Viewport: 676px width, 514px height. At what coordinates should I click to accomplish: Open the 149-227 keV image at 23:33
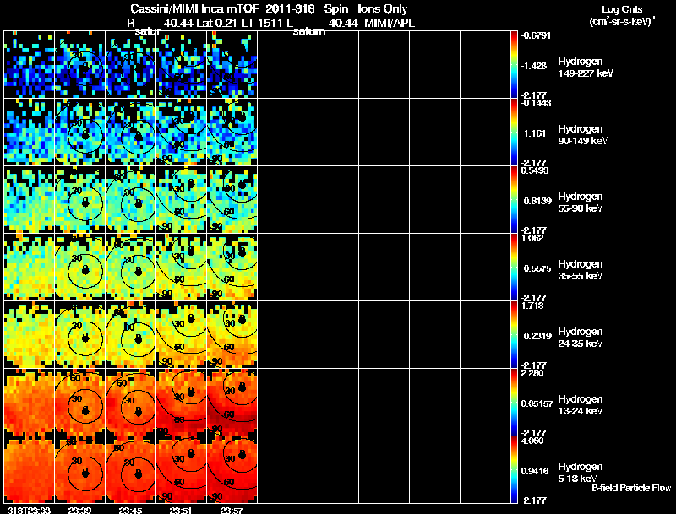pos(29,64)
